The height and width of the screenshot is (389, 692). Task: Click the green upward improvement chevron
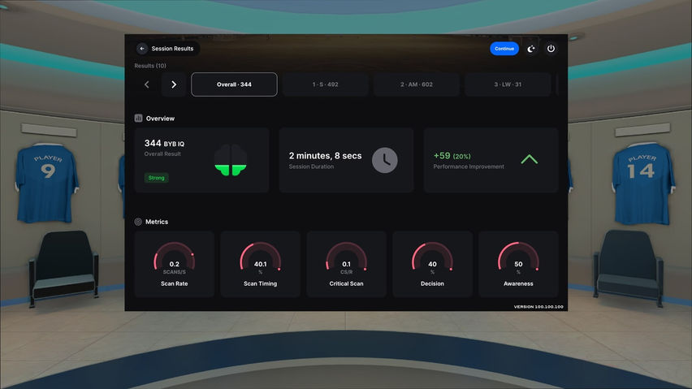(x=529, y=159)
